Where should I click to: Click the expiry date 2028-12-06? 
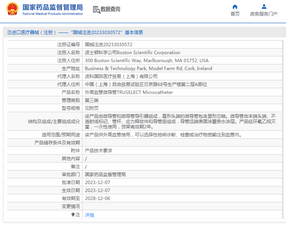pos(97,198)
